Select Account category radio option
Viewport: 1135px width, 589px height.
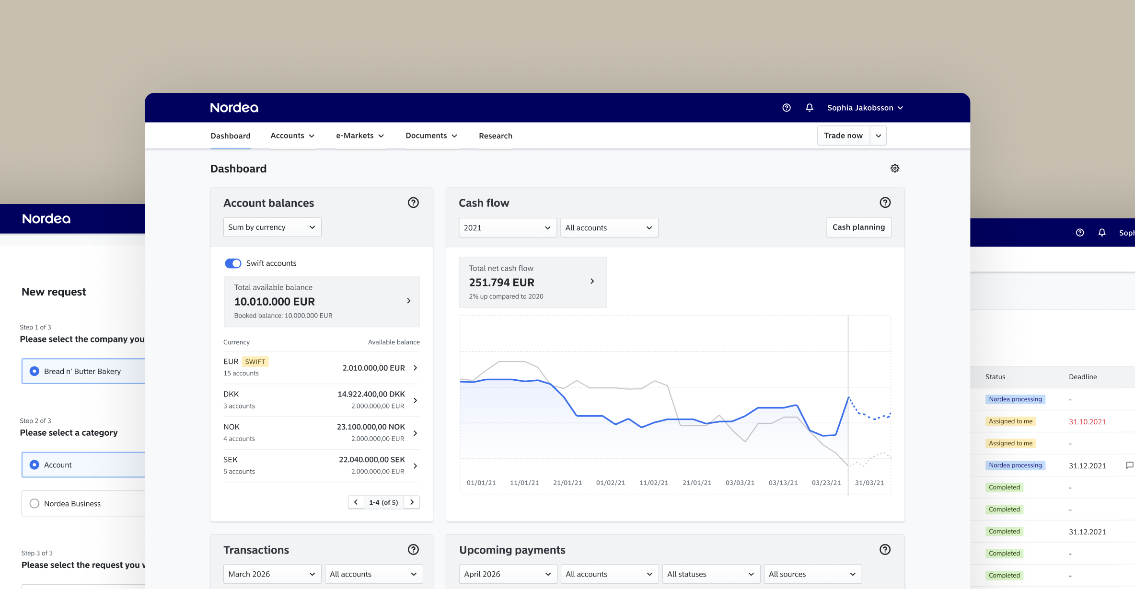tap(35, 465)
